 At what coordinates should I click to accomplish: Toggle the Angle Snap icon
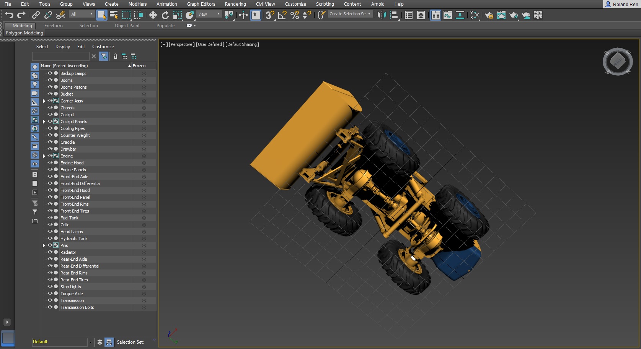click(282, 15)
